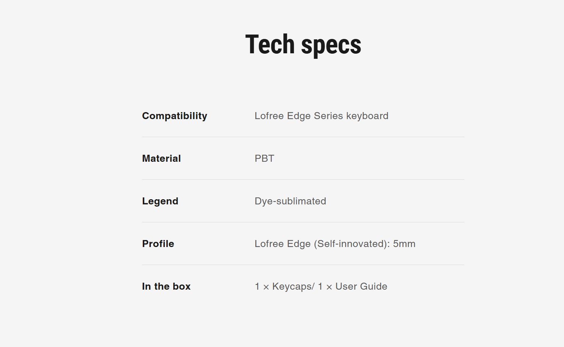Viewport: 564px width, 347px height.
Task: Click the divider line below Material row
Action: (303, 179)
